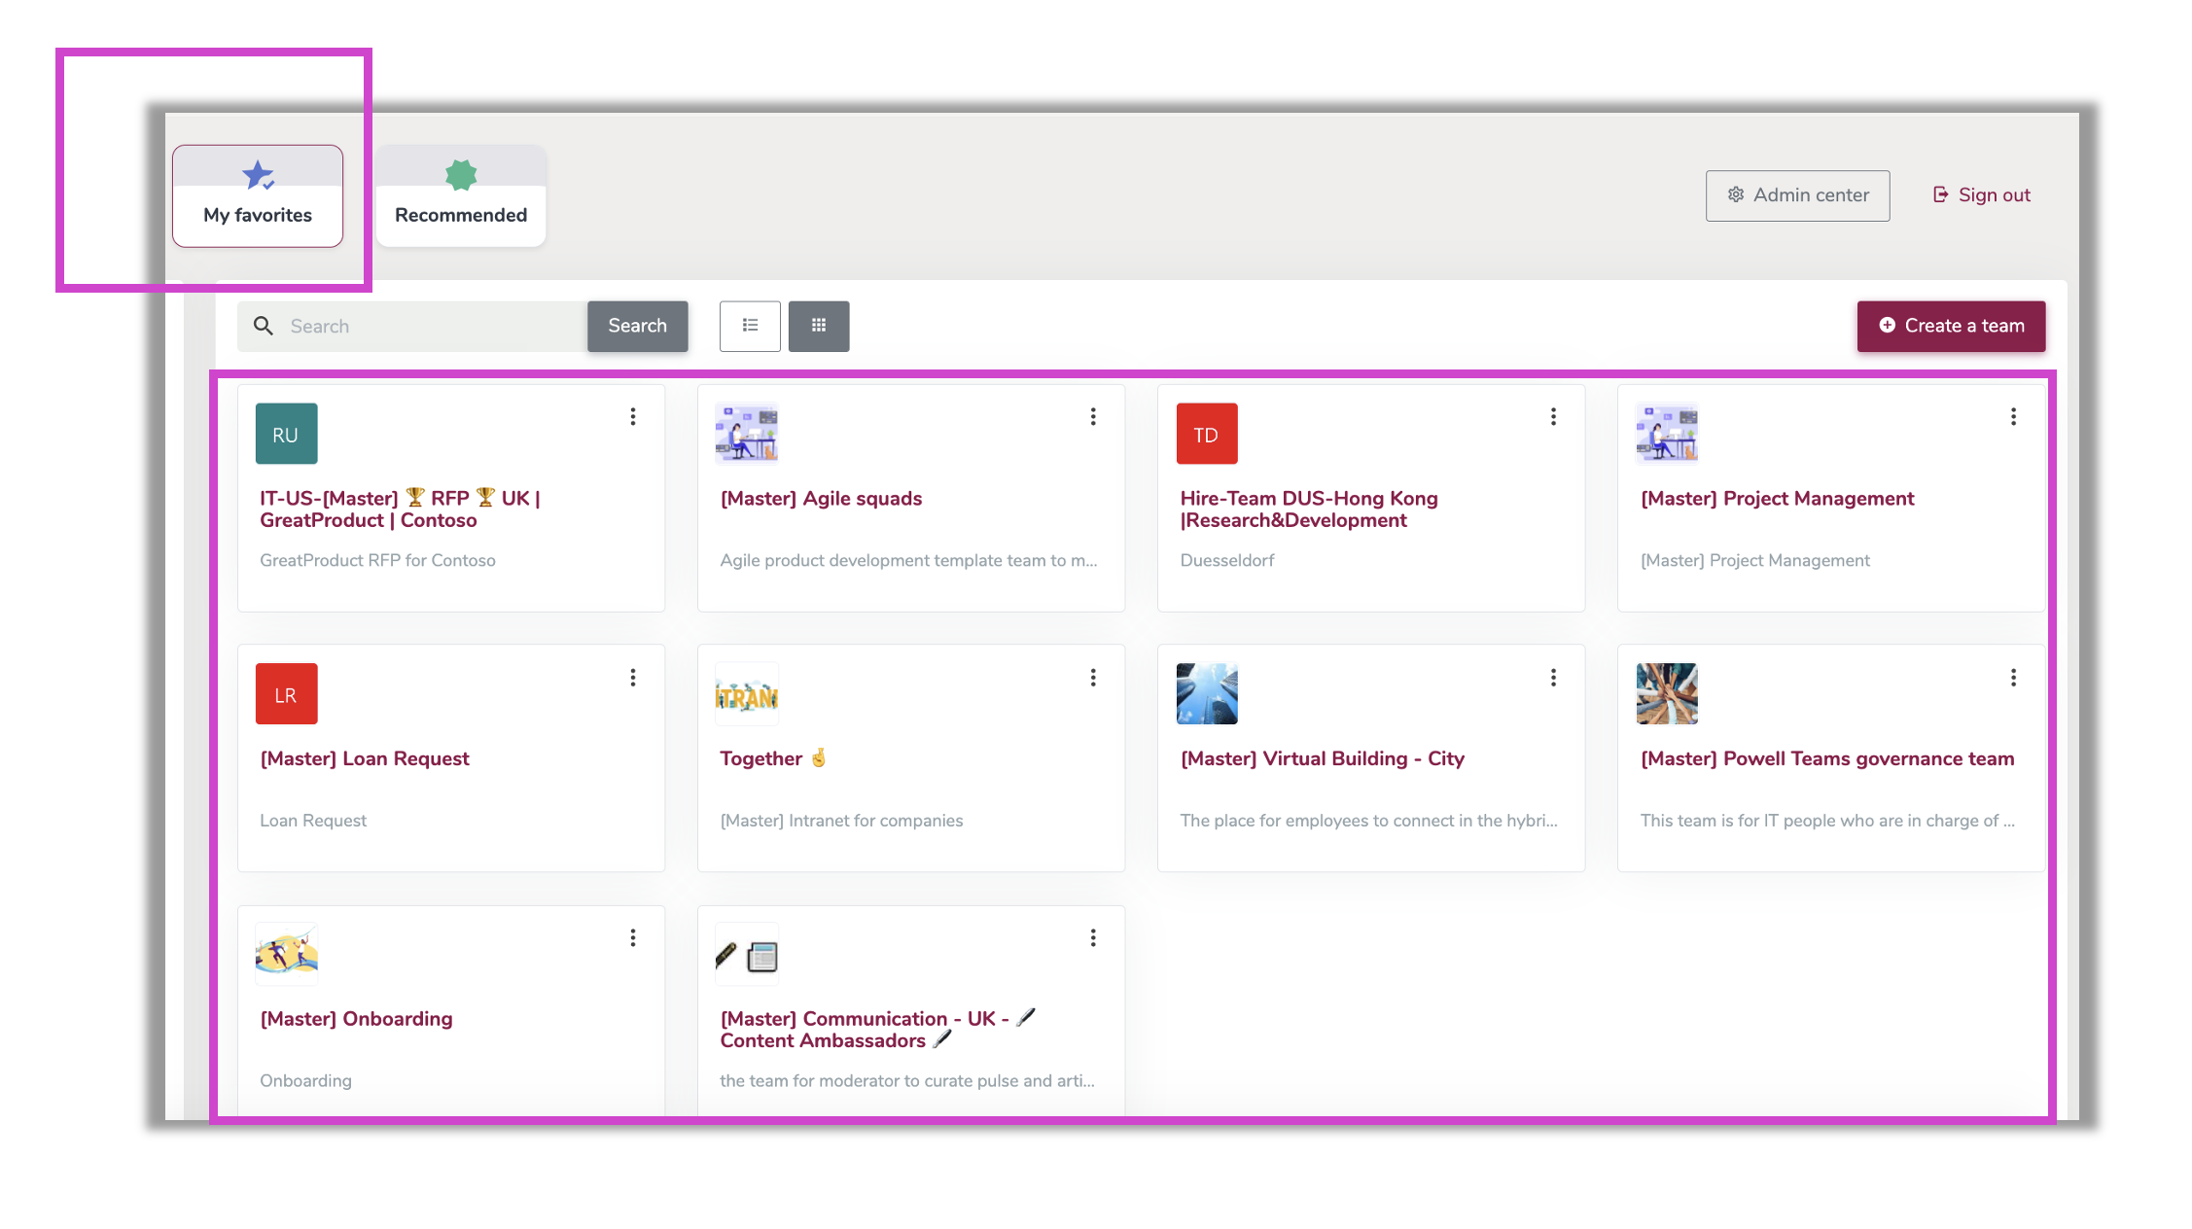Open options menu for IT-US RFP GreatProduct card
Screen dimensions: 2192x1229
(x=633, y=416)
